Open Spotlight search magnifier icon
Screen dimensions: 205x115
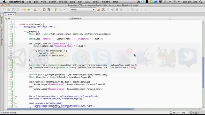click(x=201, y=2)
